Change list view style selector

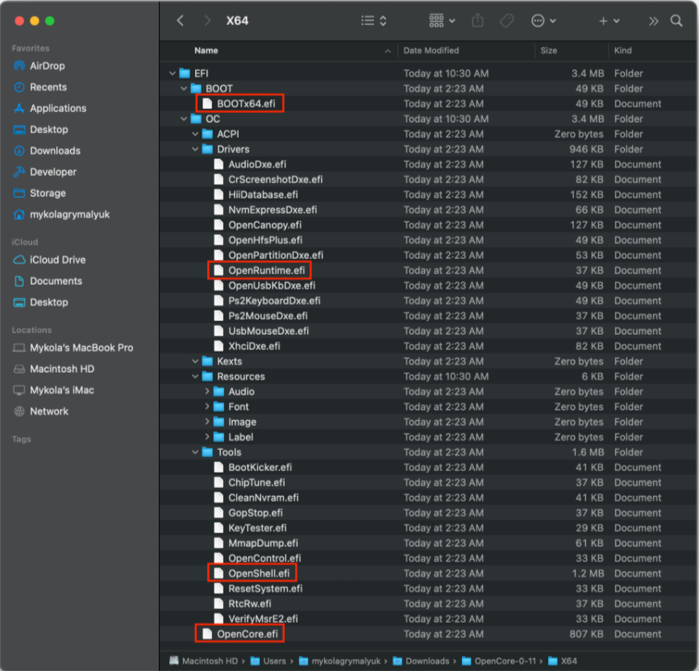[x=374, y=21]
